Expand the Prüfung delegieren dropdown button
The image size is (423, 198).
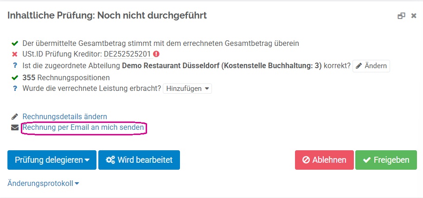click(52, 160)
